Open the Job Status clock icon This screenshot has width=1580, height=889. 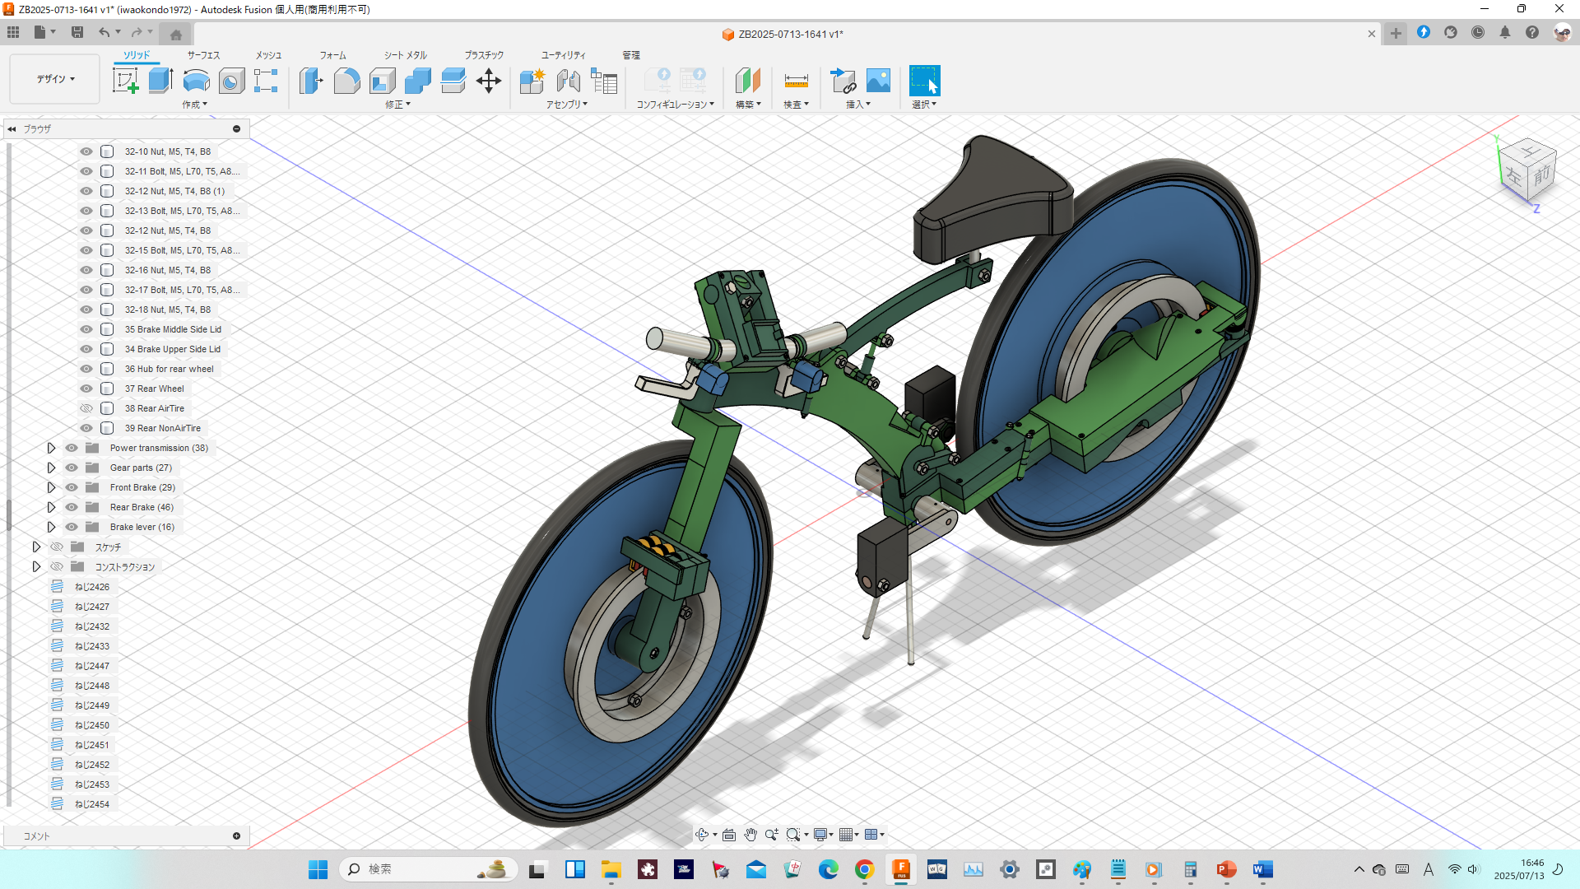point(1477,33)
